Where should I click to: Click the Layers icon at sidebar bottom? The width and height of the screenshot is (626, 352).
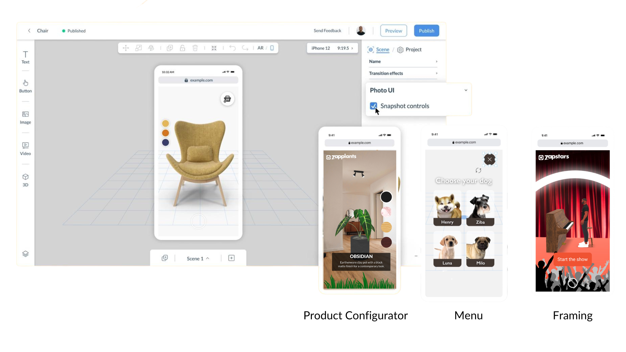coord(25,254)
